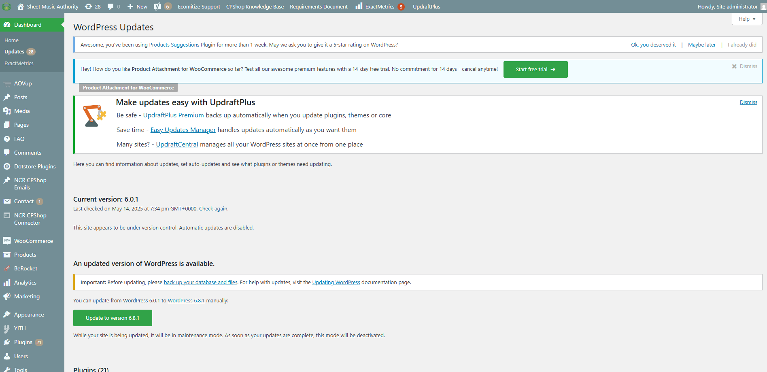The width and height of the screenshot is (767, 372).
Task: Open the UpdraftCentral link
Action: tap(177, 145)
